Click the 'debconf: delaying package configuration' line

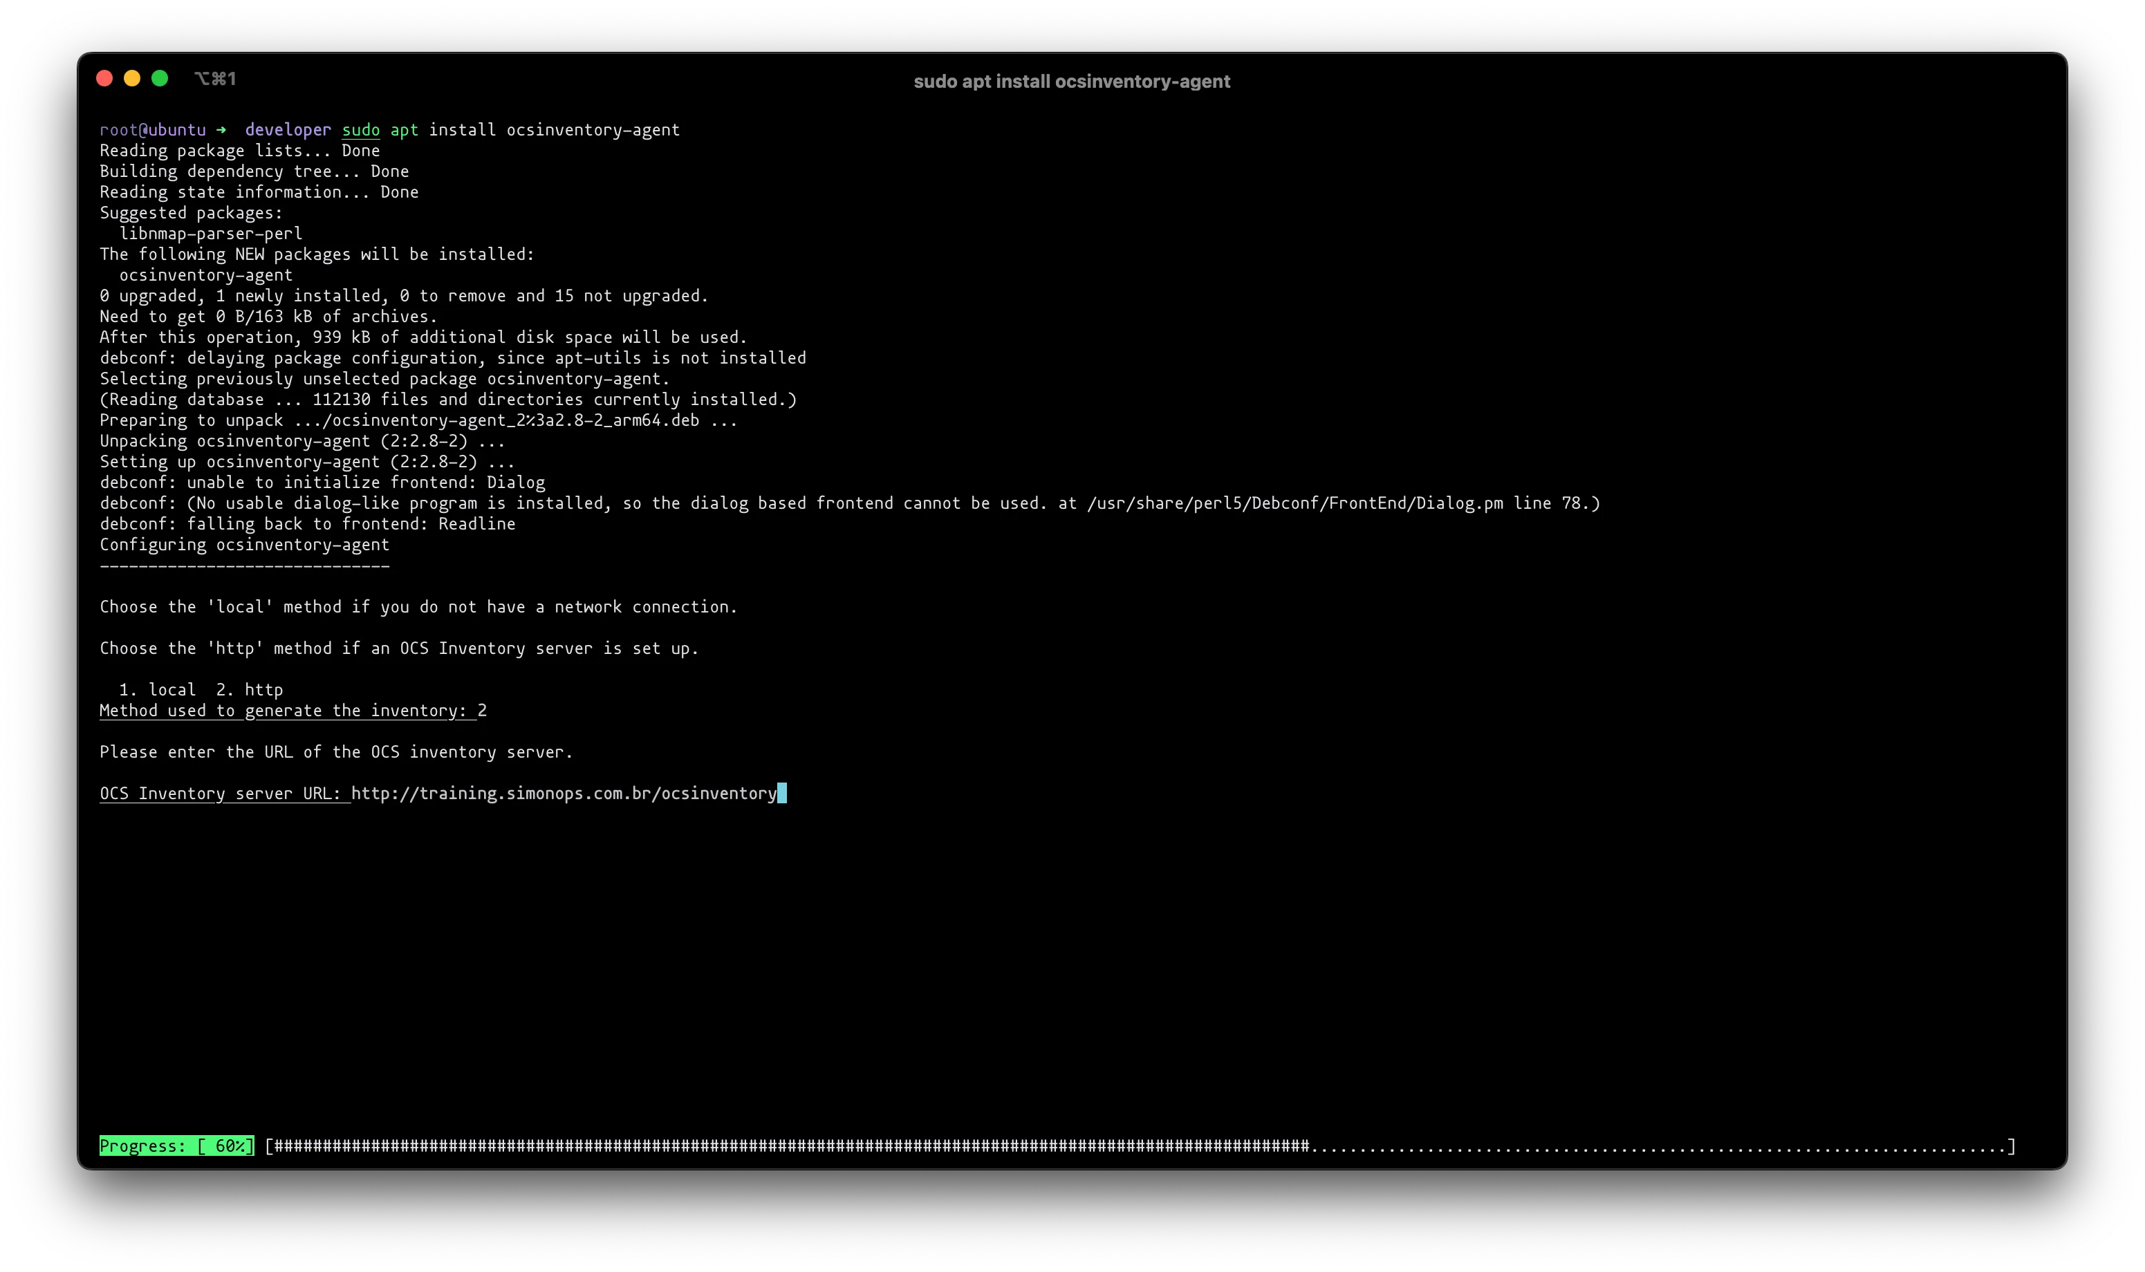click(x=453, y=358)
